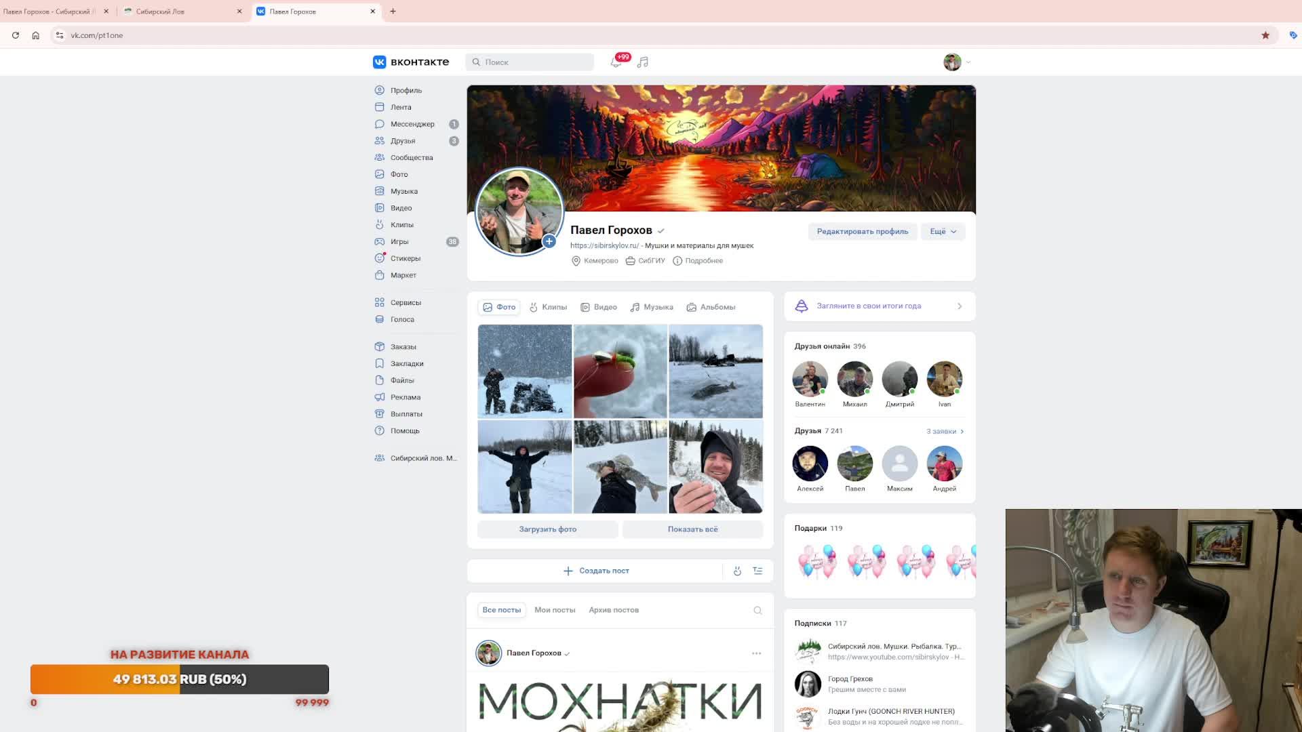1302x732 pixels.
Task: Expand the Ещё dropdown button
Action: click(x=943, y=232)
